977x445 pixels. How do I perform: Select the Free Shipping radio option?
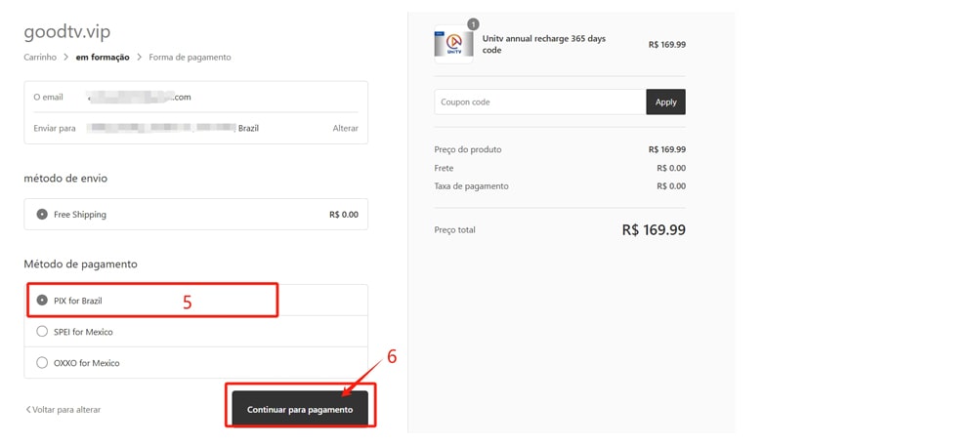pyautogui.click(x=42, y=215)
